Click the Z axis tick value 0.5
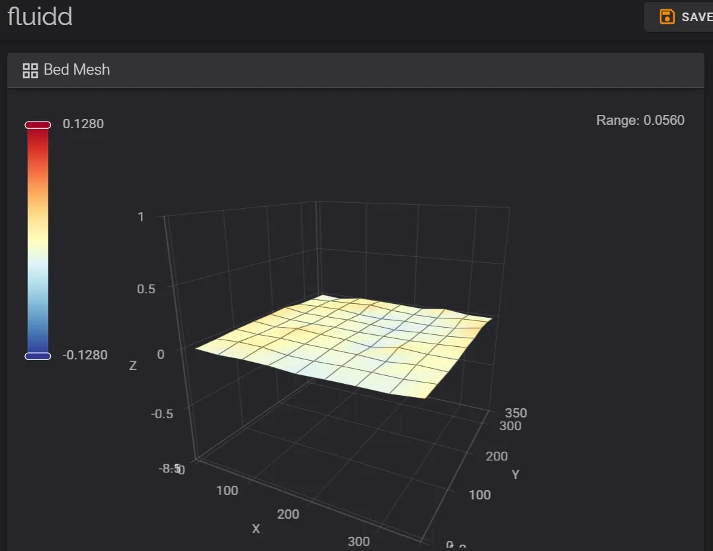Screen dimensions: 713x551 [146, 289]
